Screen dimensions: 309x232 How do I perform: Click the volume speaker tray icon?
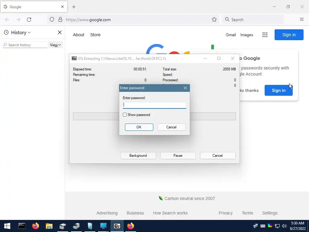[x=284, y=226]
